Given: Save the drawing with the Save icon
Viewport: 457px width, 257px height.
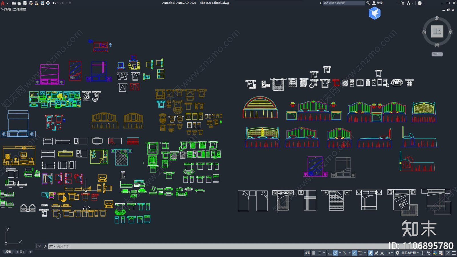Looking at the screenshot, I should (25, 3).
